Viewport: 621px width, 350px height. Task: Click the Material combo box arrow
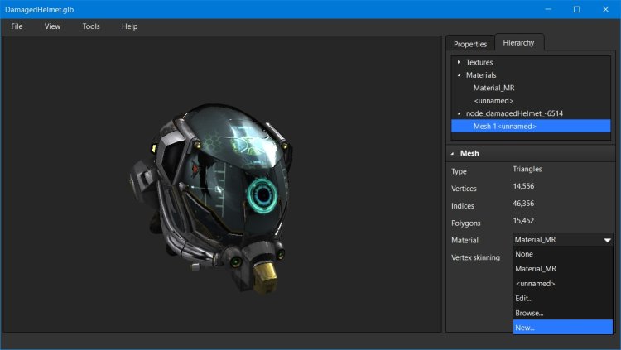[x=607, y=240]
